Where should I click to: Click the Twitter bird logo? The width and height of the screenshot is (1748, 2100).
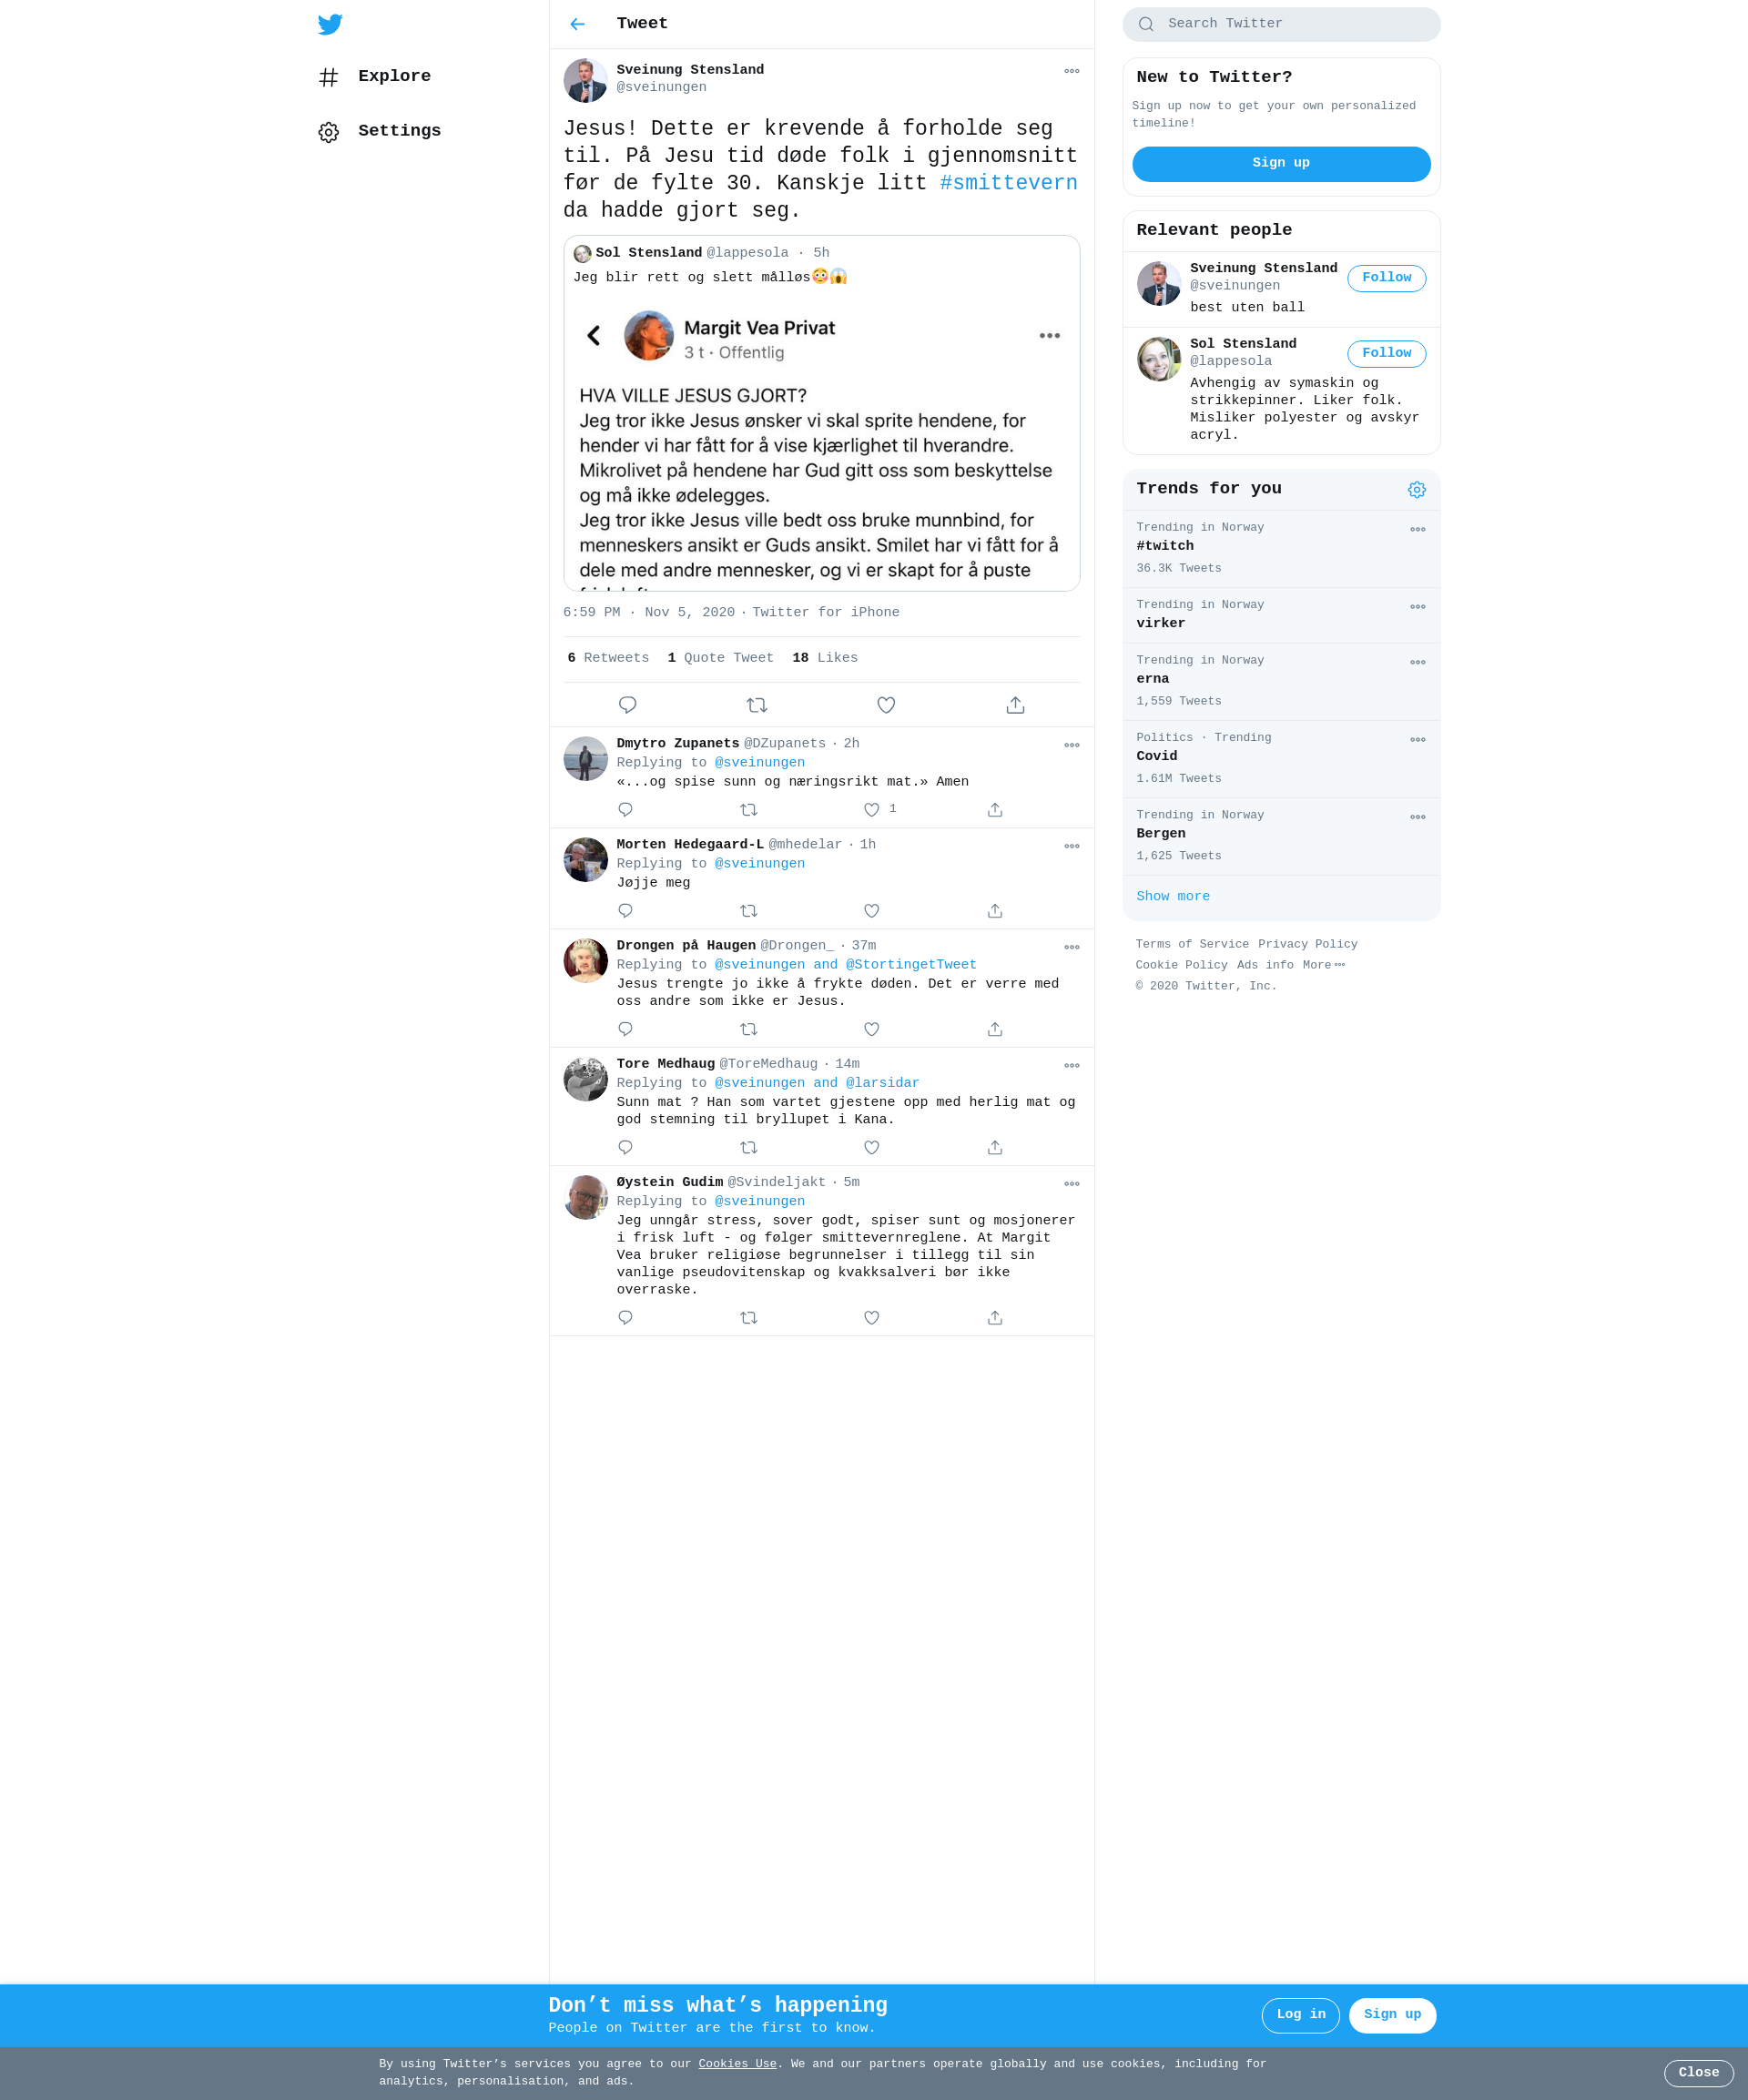330,24
